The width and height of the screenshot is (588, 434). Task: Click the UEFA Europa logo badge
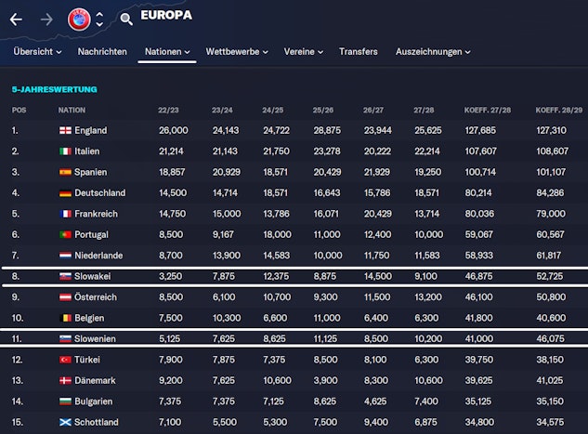79,19
